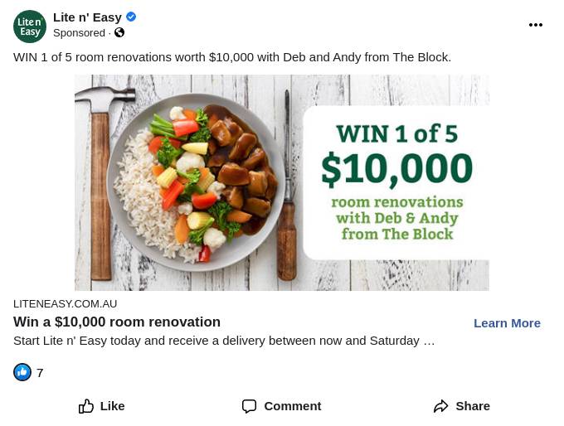Click the Lite n' Easy profile logo
The image size is (564, 426).
30,27
